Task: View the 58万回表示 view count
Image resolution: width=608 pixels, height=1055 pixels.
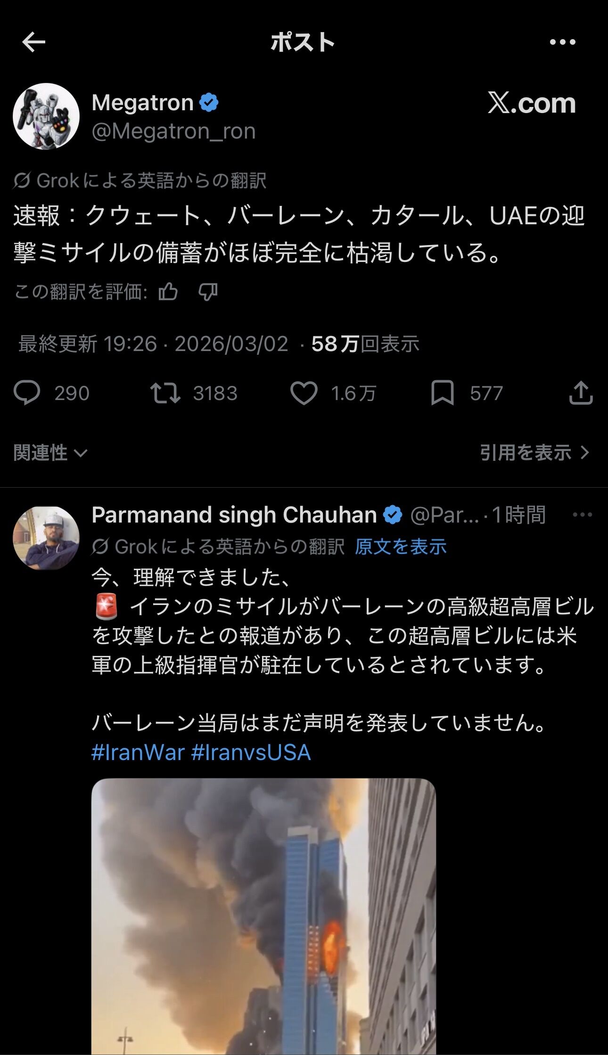Action: pos(365,344)
